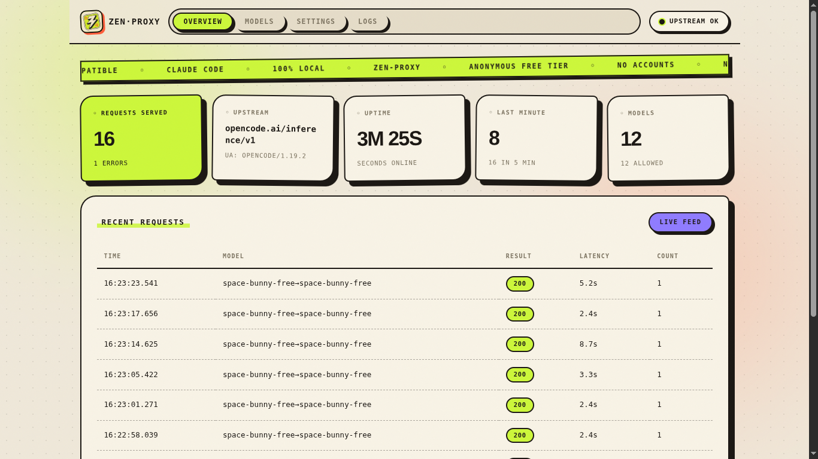Click the Recent Requests heading
The height and width of the screenshot is (459, 818).
(143, 222)
